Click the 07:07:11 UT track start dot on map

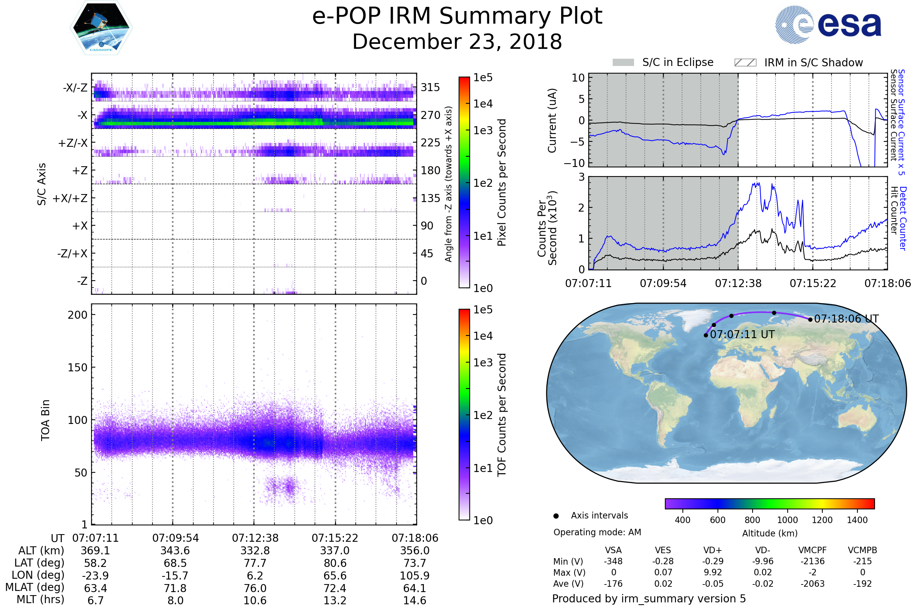706,335
